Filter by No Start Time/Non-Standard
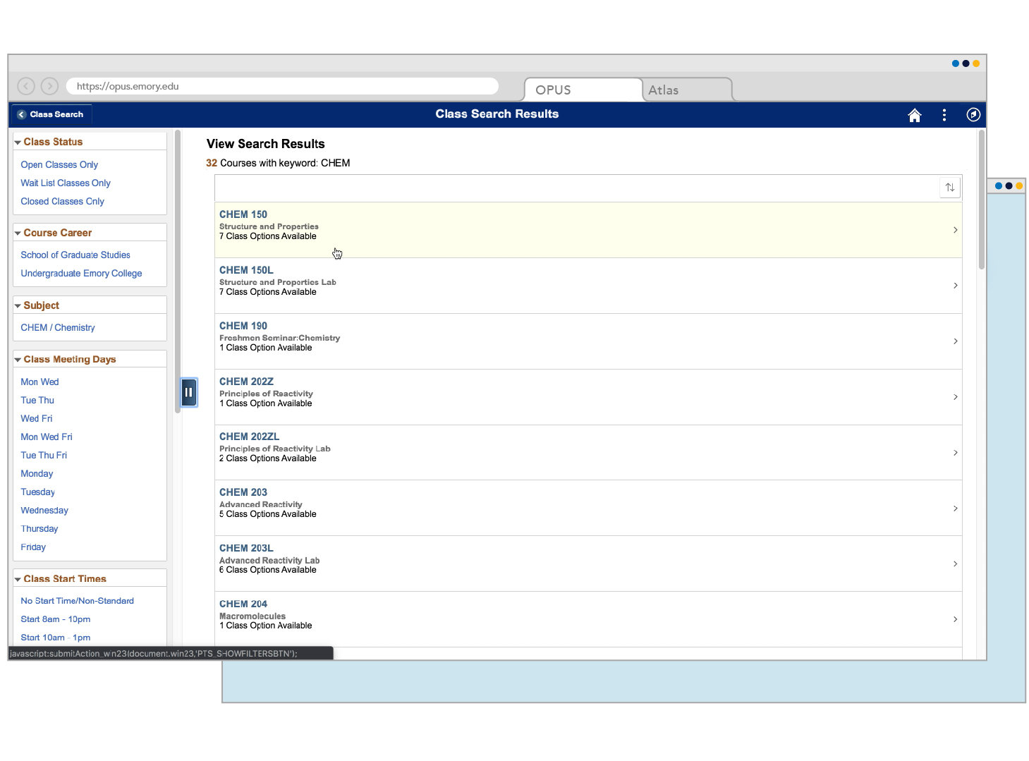 tap(77, 600)
